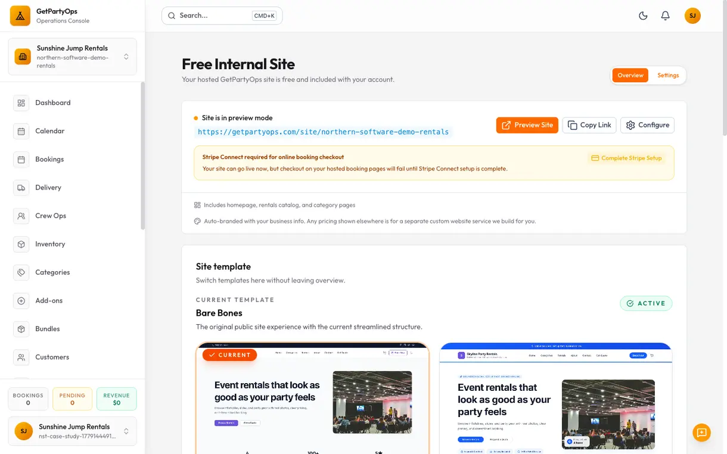This screenshot has width=727, height=454.
Task: Click the Copy Link button
Action: [589, 125]
